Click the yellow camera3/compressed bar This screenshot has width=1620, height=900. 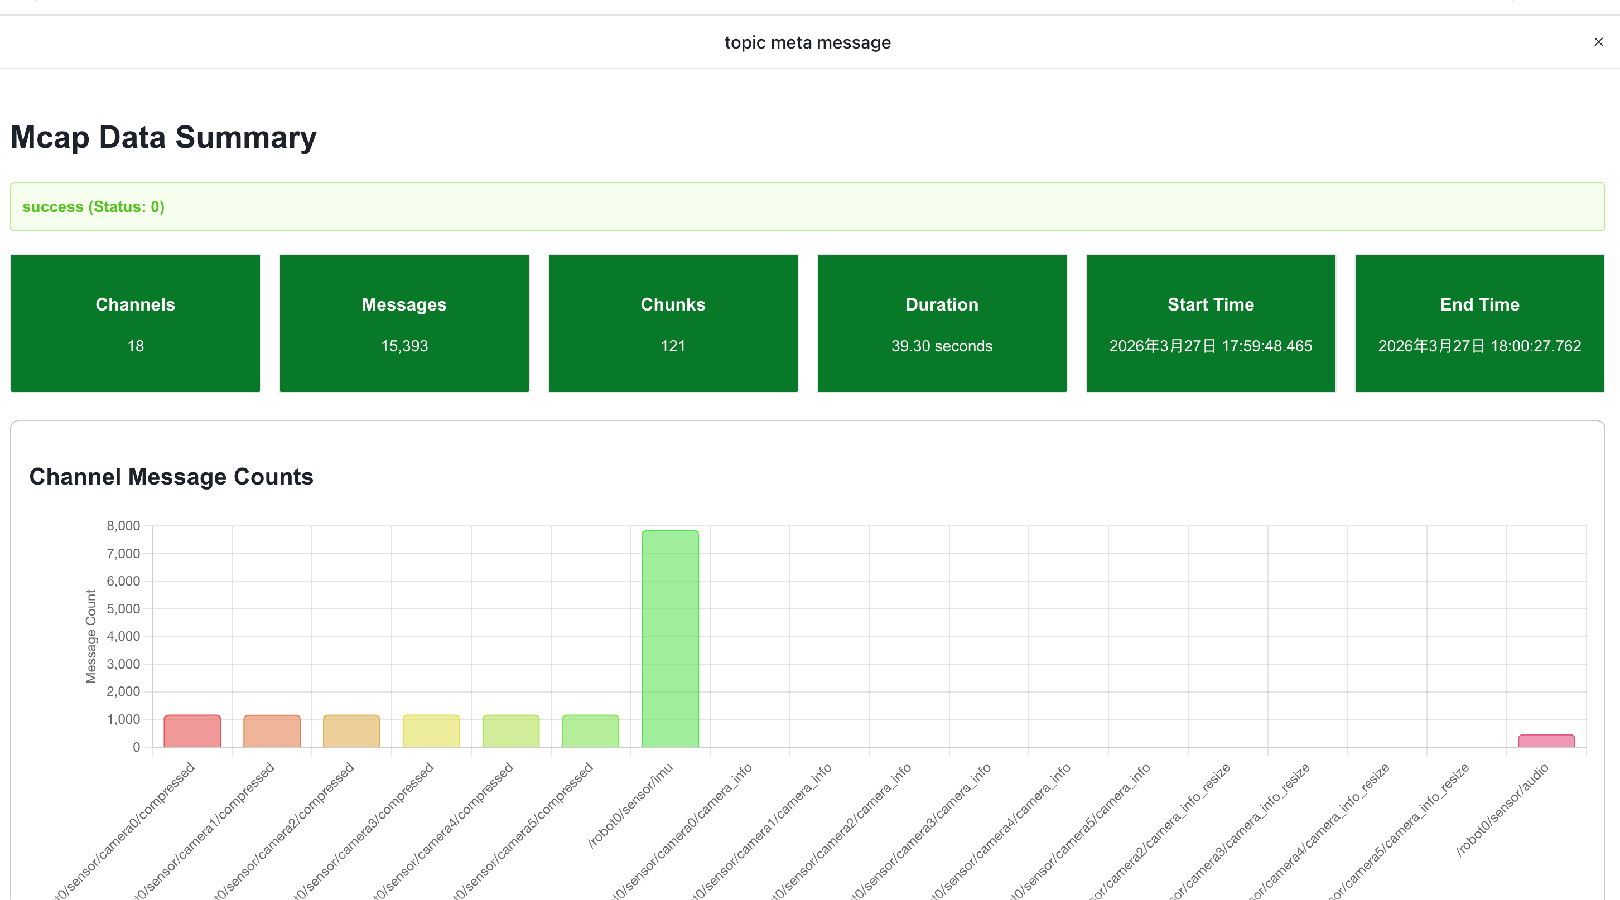pyautogui.click(x=431, y=731)
